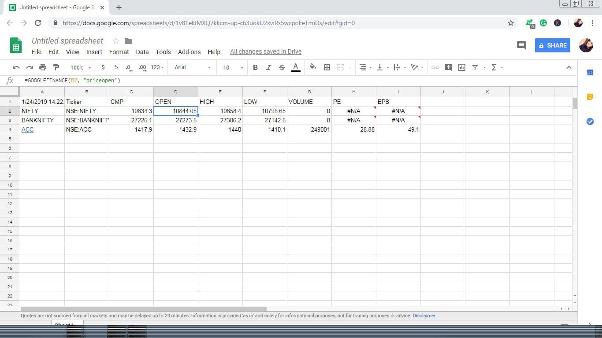Select the Paint format tool

pos(56,67)
